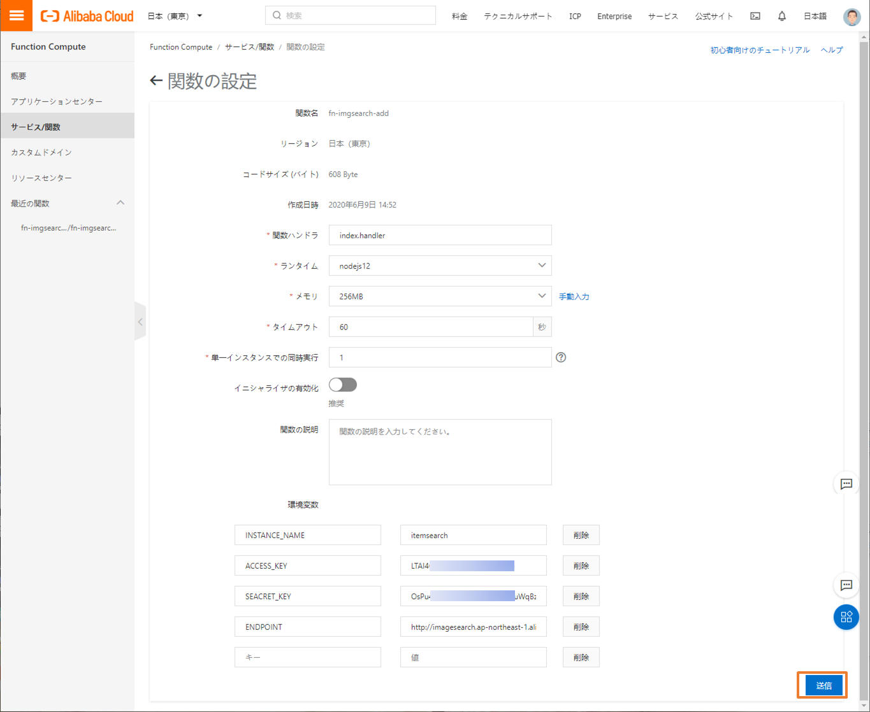Image resolution: width=870 pixels, height=712 pixels.
Task: Open the notifications bell
Action: coord(782,16)
